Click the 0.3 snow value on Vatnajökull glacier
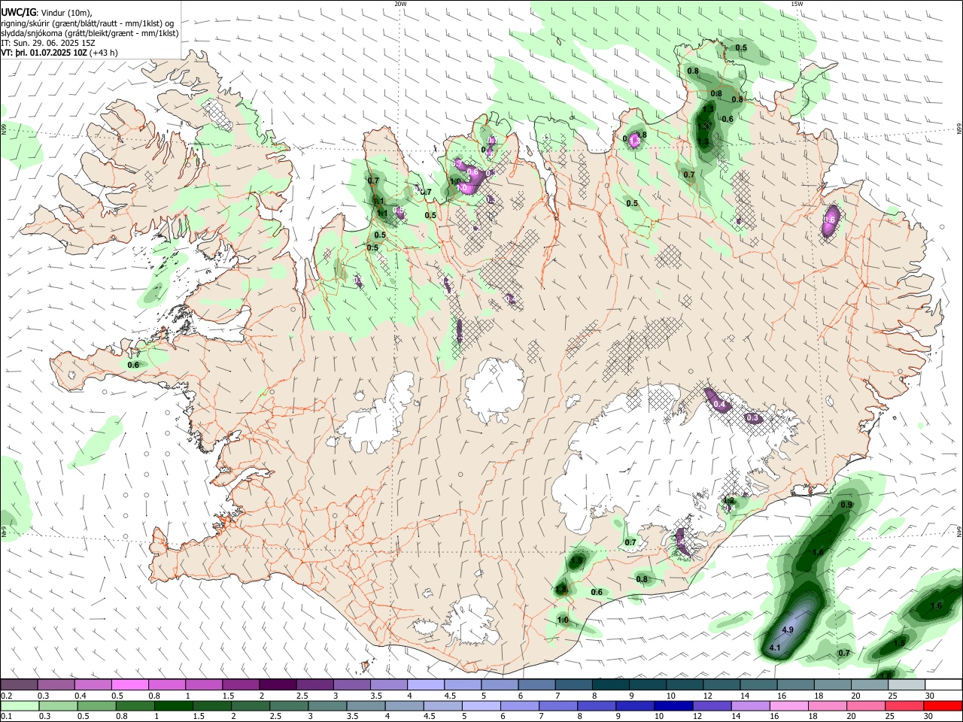The height and width of the screenshot is (722, 963). [752, 417]
